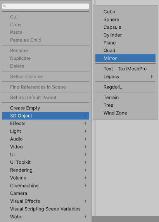The width and height of the screenshot is (159, 222).
Task: Expand the Legacy submenu arrow
Action: (x=152, y=76)
